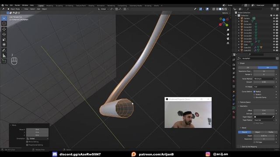The height and width of the screenshot is (157, 280).
Task: Toggle camera view icon in viewport
Action: click(x=228, y=39)
